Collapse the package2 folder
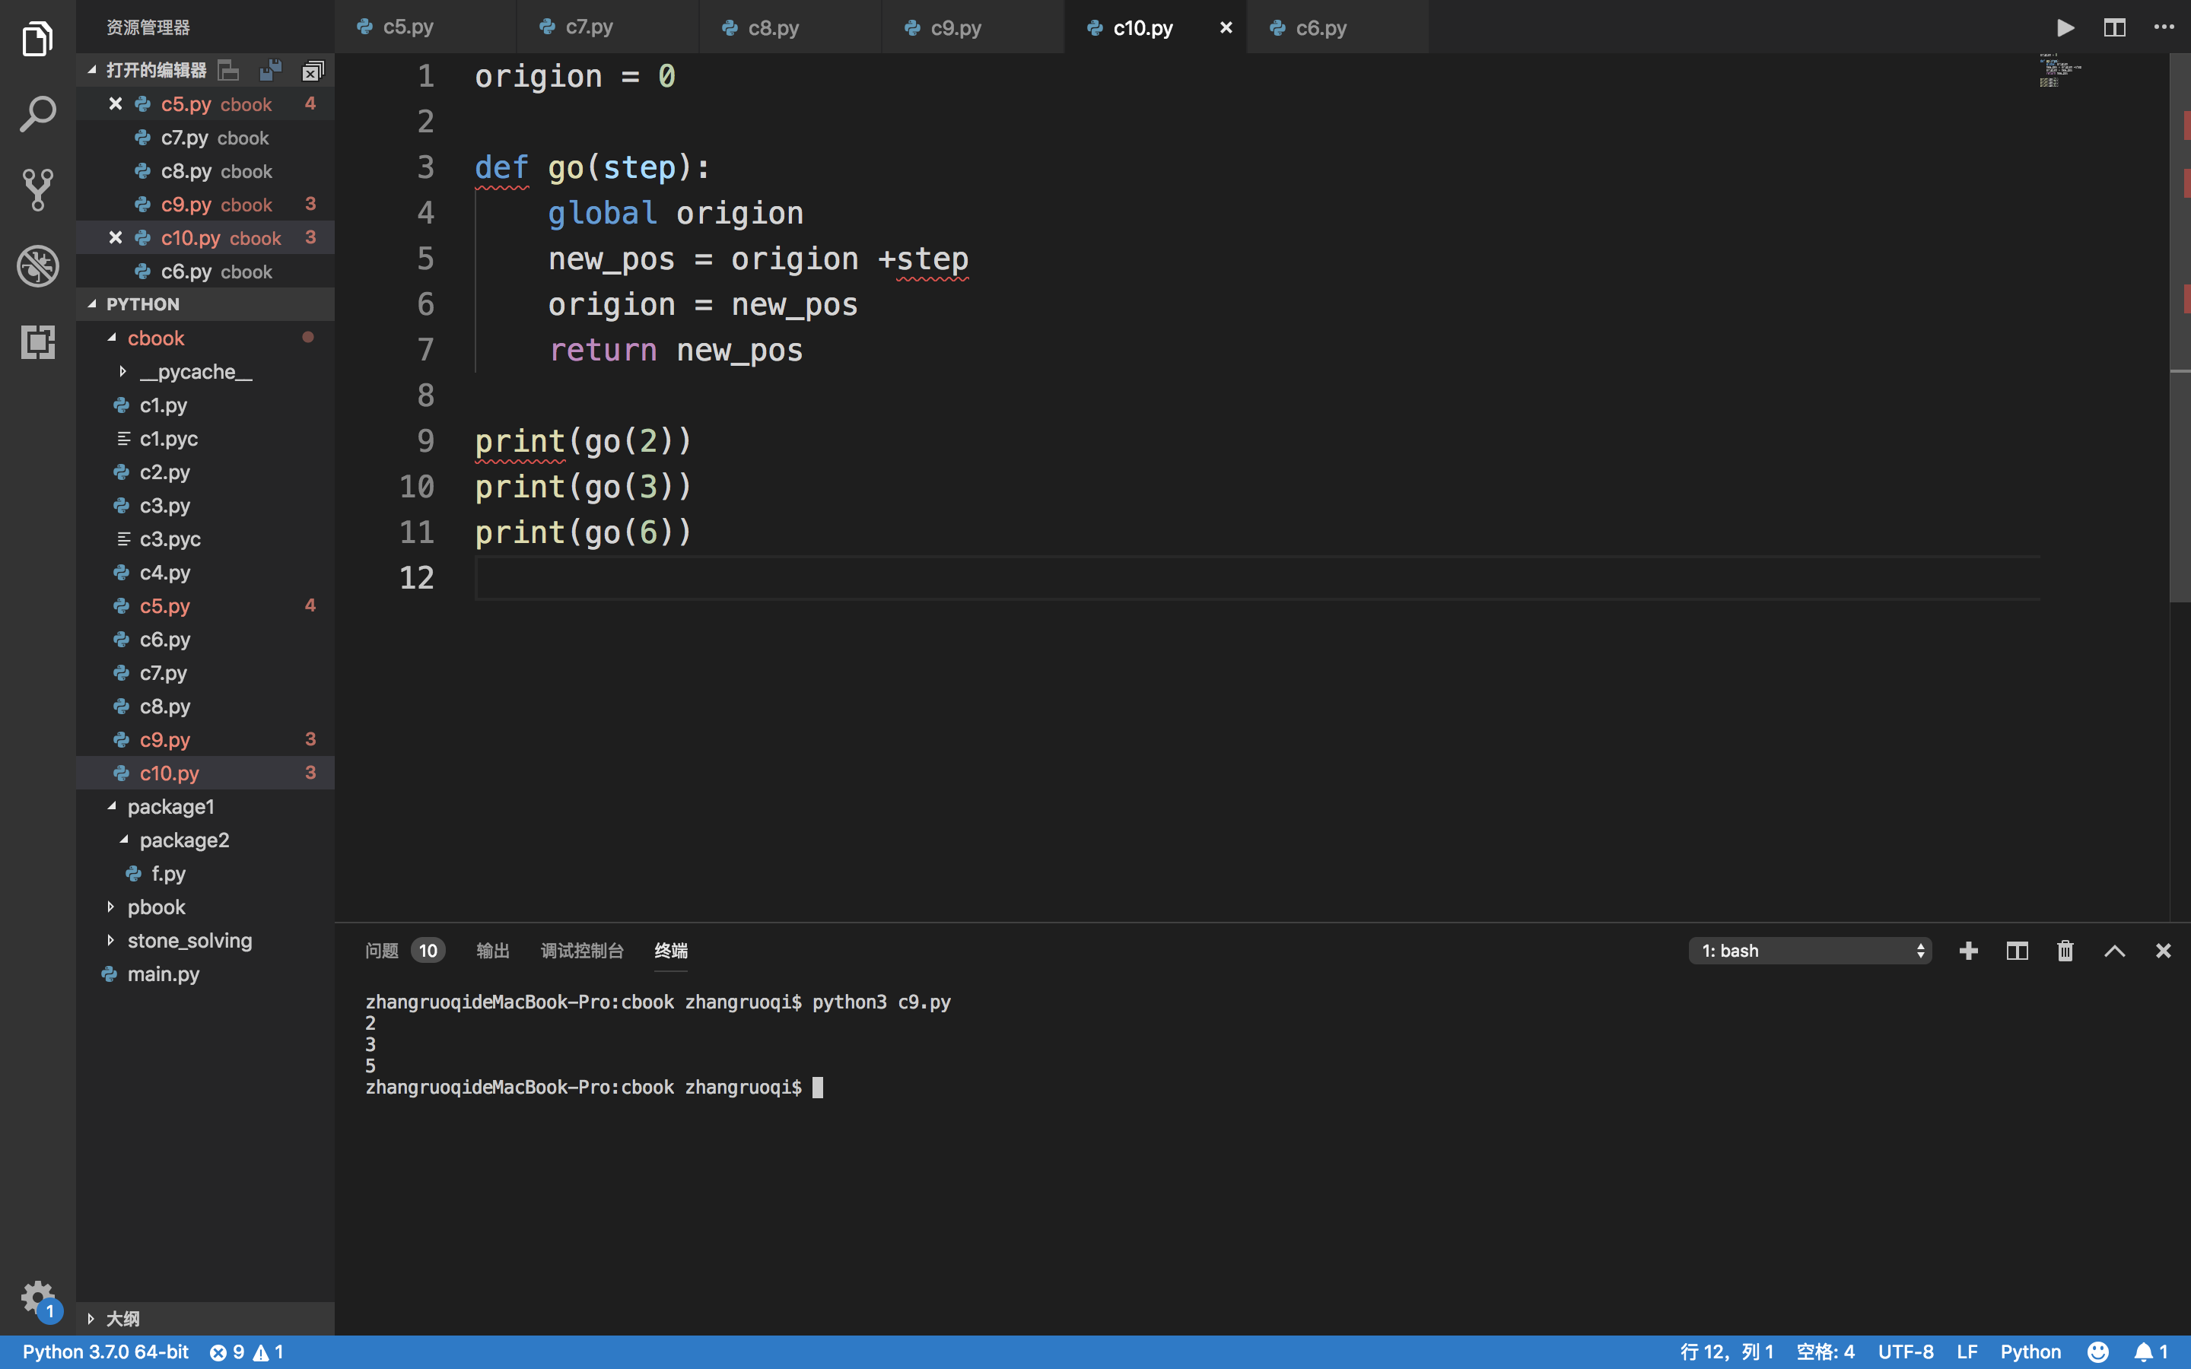Viewport: 2191px width, 1369px height. [x=123, y=840]
